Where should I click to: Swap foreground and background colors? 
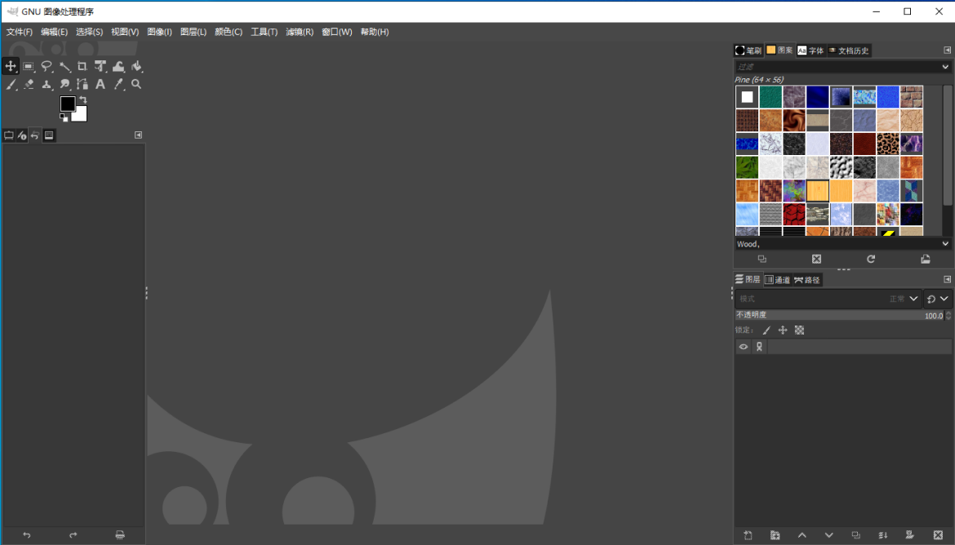83,100
